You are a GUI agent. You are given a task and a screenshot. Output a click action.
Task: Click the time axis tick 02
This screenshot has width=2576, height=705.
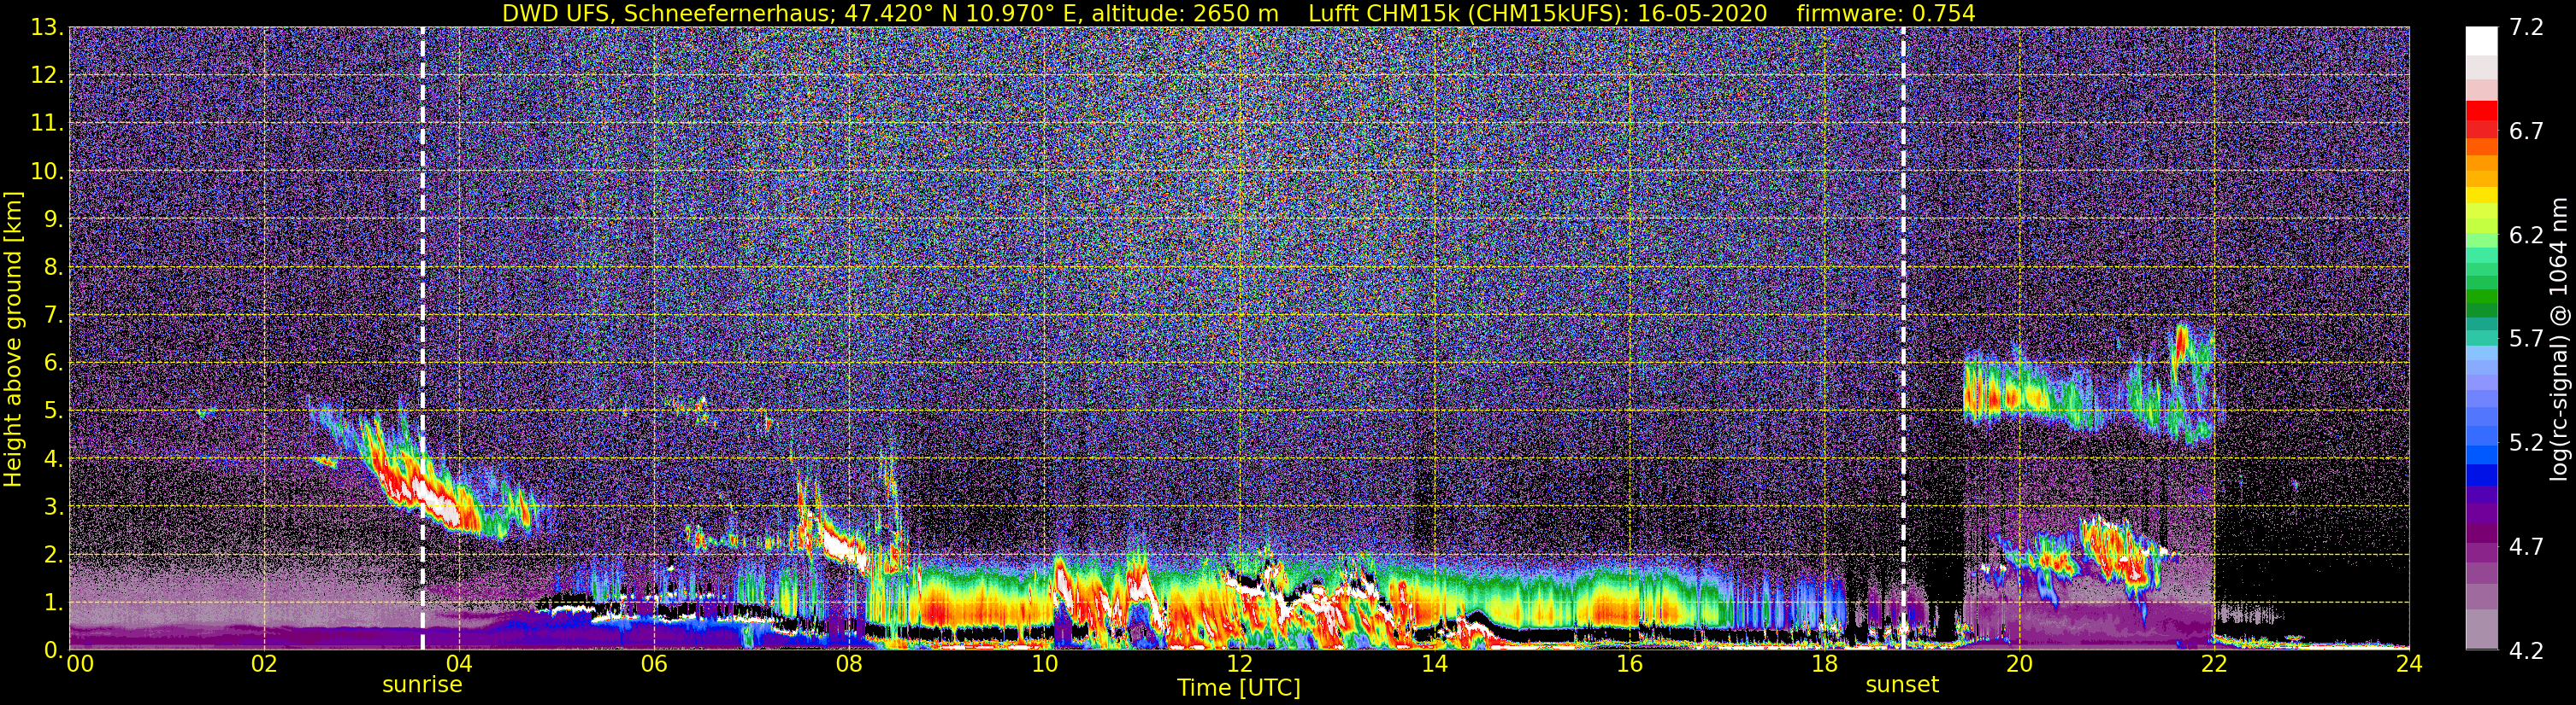point(264,664)
